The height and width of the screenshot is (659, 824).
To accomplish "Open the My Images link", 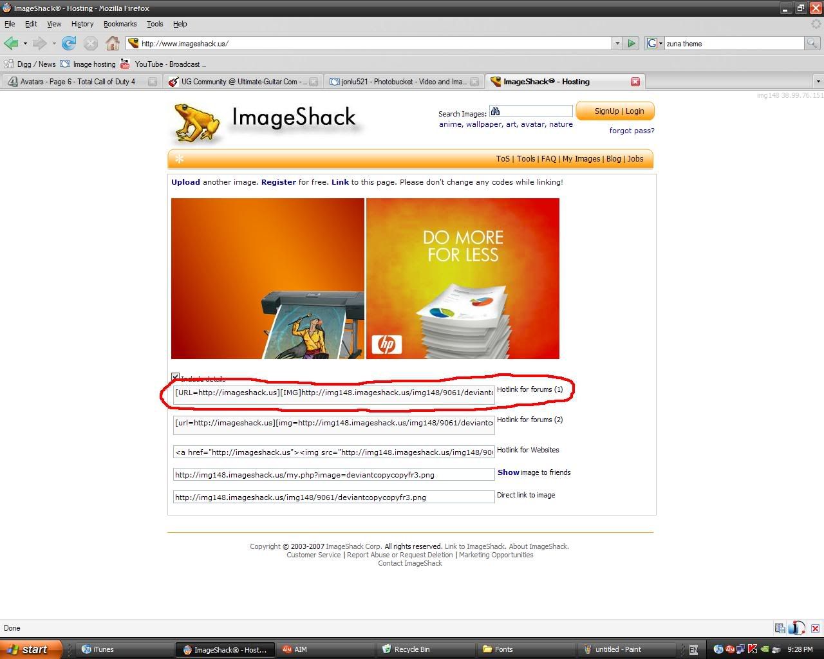I will click(x=581, y=159).
